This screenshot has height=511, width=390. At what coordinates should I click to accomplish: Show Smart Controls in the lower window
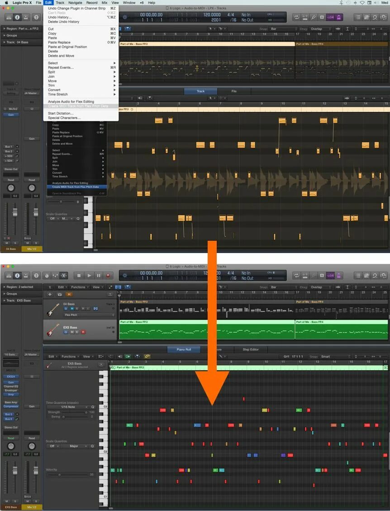(47, 276)
